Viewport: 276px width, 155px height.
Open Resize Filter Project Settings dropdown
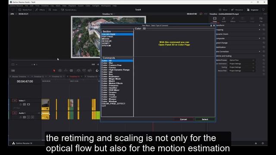click(241, 71)
